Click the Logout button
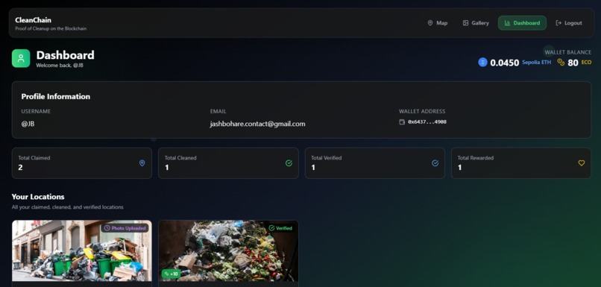This screenshot has width=601, height=287. (x=569, y=23)
